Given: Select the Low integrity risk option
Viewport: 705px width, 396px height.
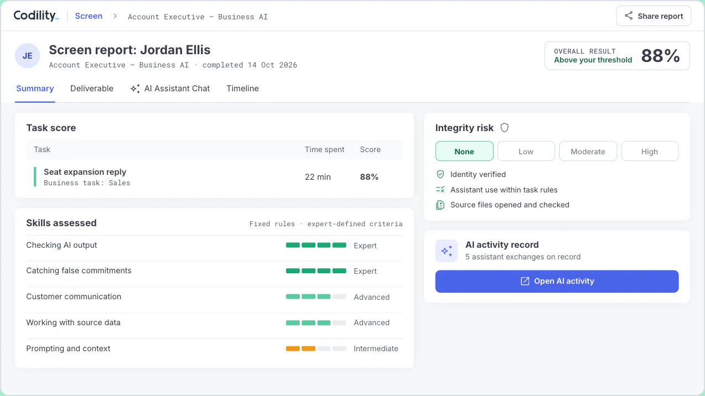Looking at the screenshot, I should pyautogui.click(x=526, y=151).
